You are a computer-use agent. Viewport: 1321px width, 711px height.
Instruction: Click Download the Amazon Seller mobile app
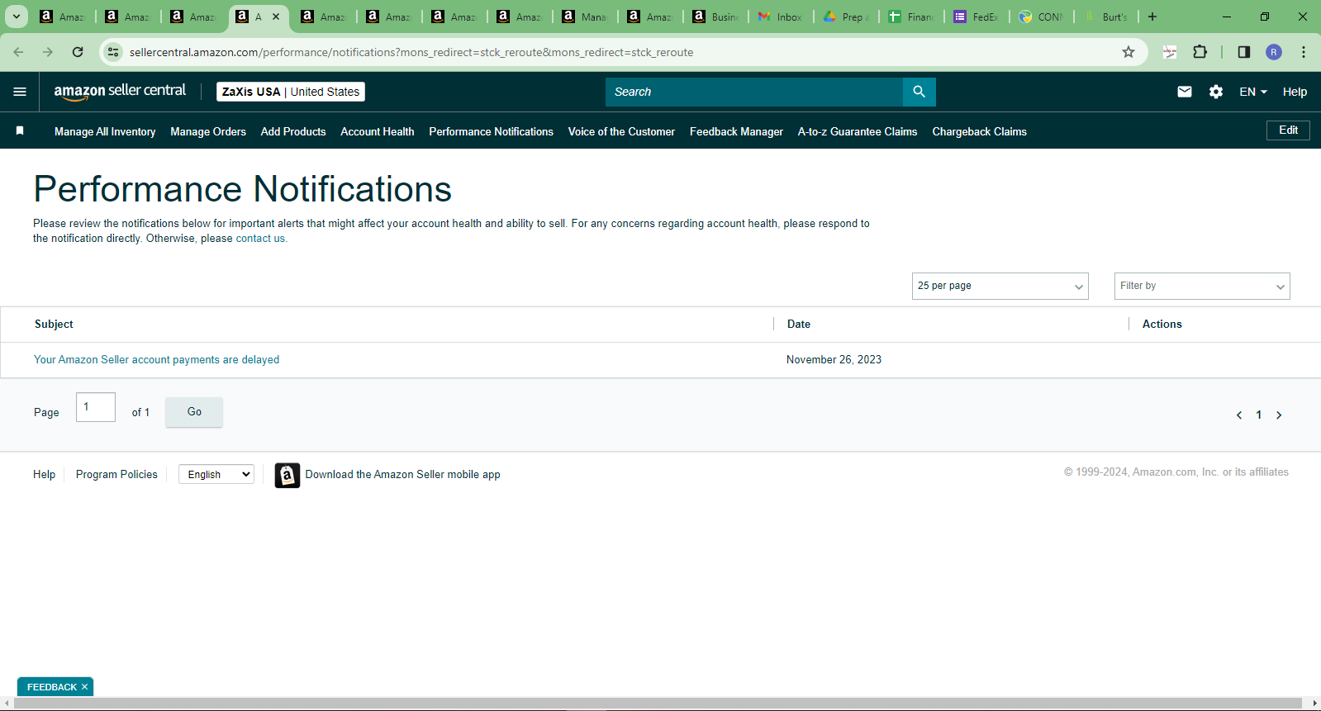(402, 475)
